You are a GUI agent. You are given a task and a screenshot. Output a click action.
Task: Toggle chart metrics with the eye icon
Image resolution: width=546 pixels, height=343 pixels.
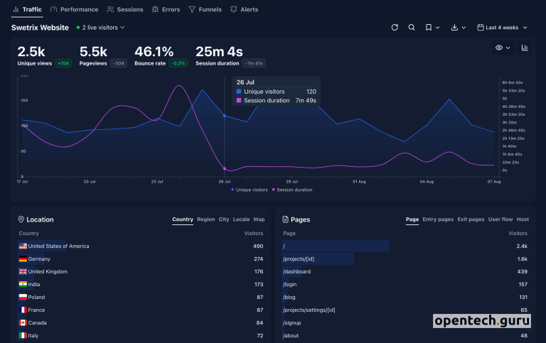[503, 48]
